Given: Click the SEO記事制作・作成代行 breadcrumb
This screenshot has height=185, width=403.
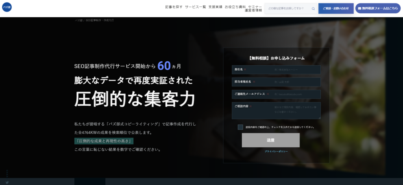Looking at the screenshot, I should point(100,20).
